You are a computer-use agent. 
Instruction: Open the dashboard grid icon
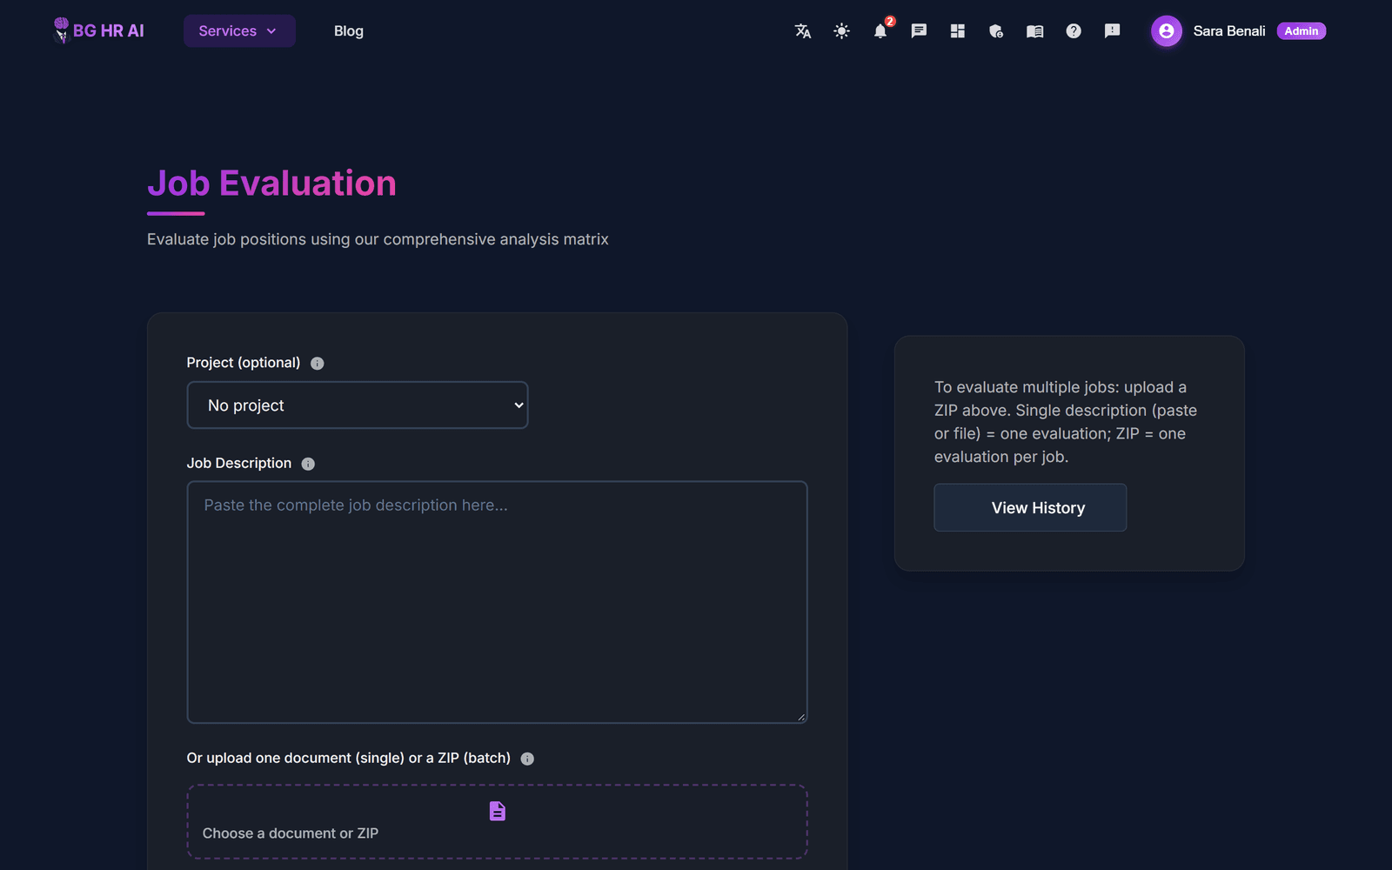tap(958, 31)
